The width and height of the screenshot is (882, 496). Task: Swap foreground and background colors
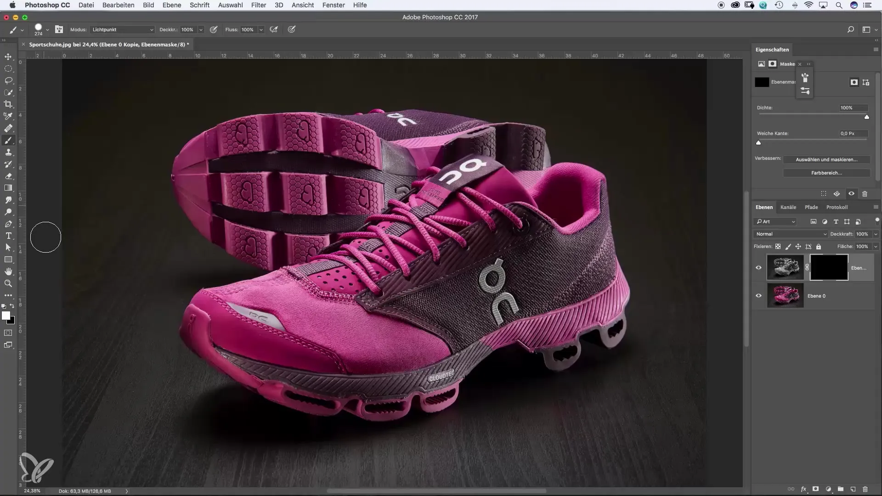point(12,306)
